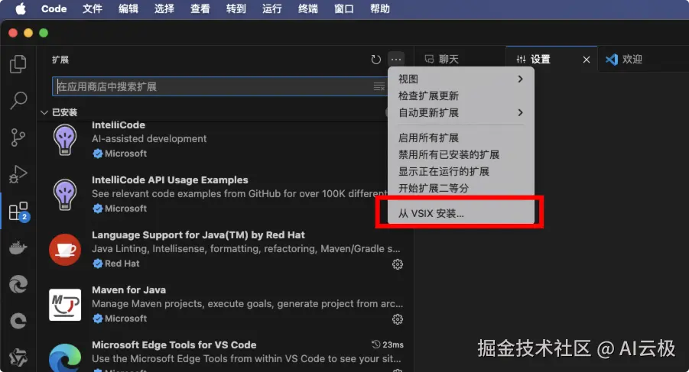Open the 查看 menu
Viewport: 689px width, 372px height.
point(200,8)
